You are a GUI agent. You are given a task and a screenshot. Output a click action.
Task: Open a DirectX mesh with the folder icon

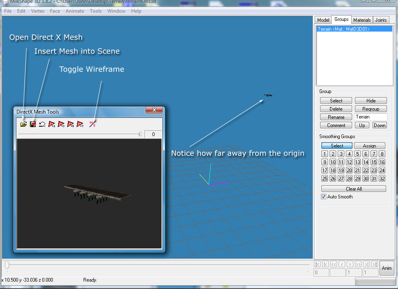pos(24,124)
